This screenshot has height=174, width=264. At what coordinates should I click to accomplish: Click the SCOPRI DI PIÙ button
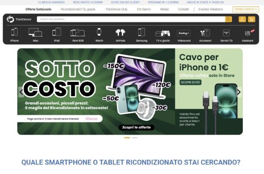pyautogui.click(x=190, y=82)
